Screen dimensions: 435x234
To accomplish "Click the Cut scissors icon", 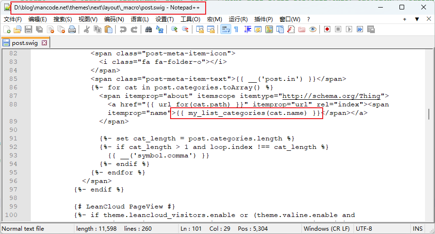I will point(87,29).
